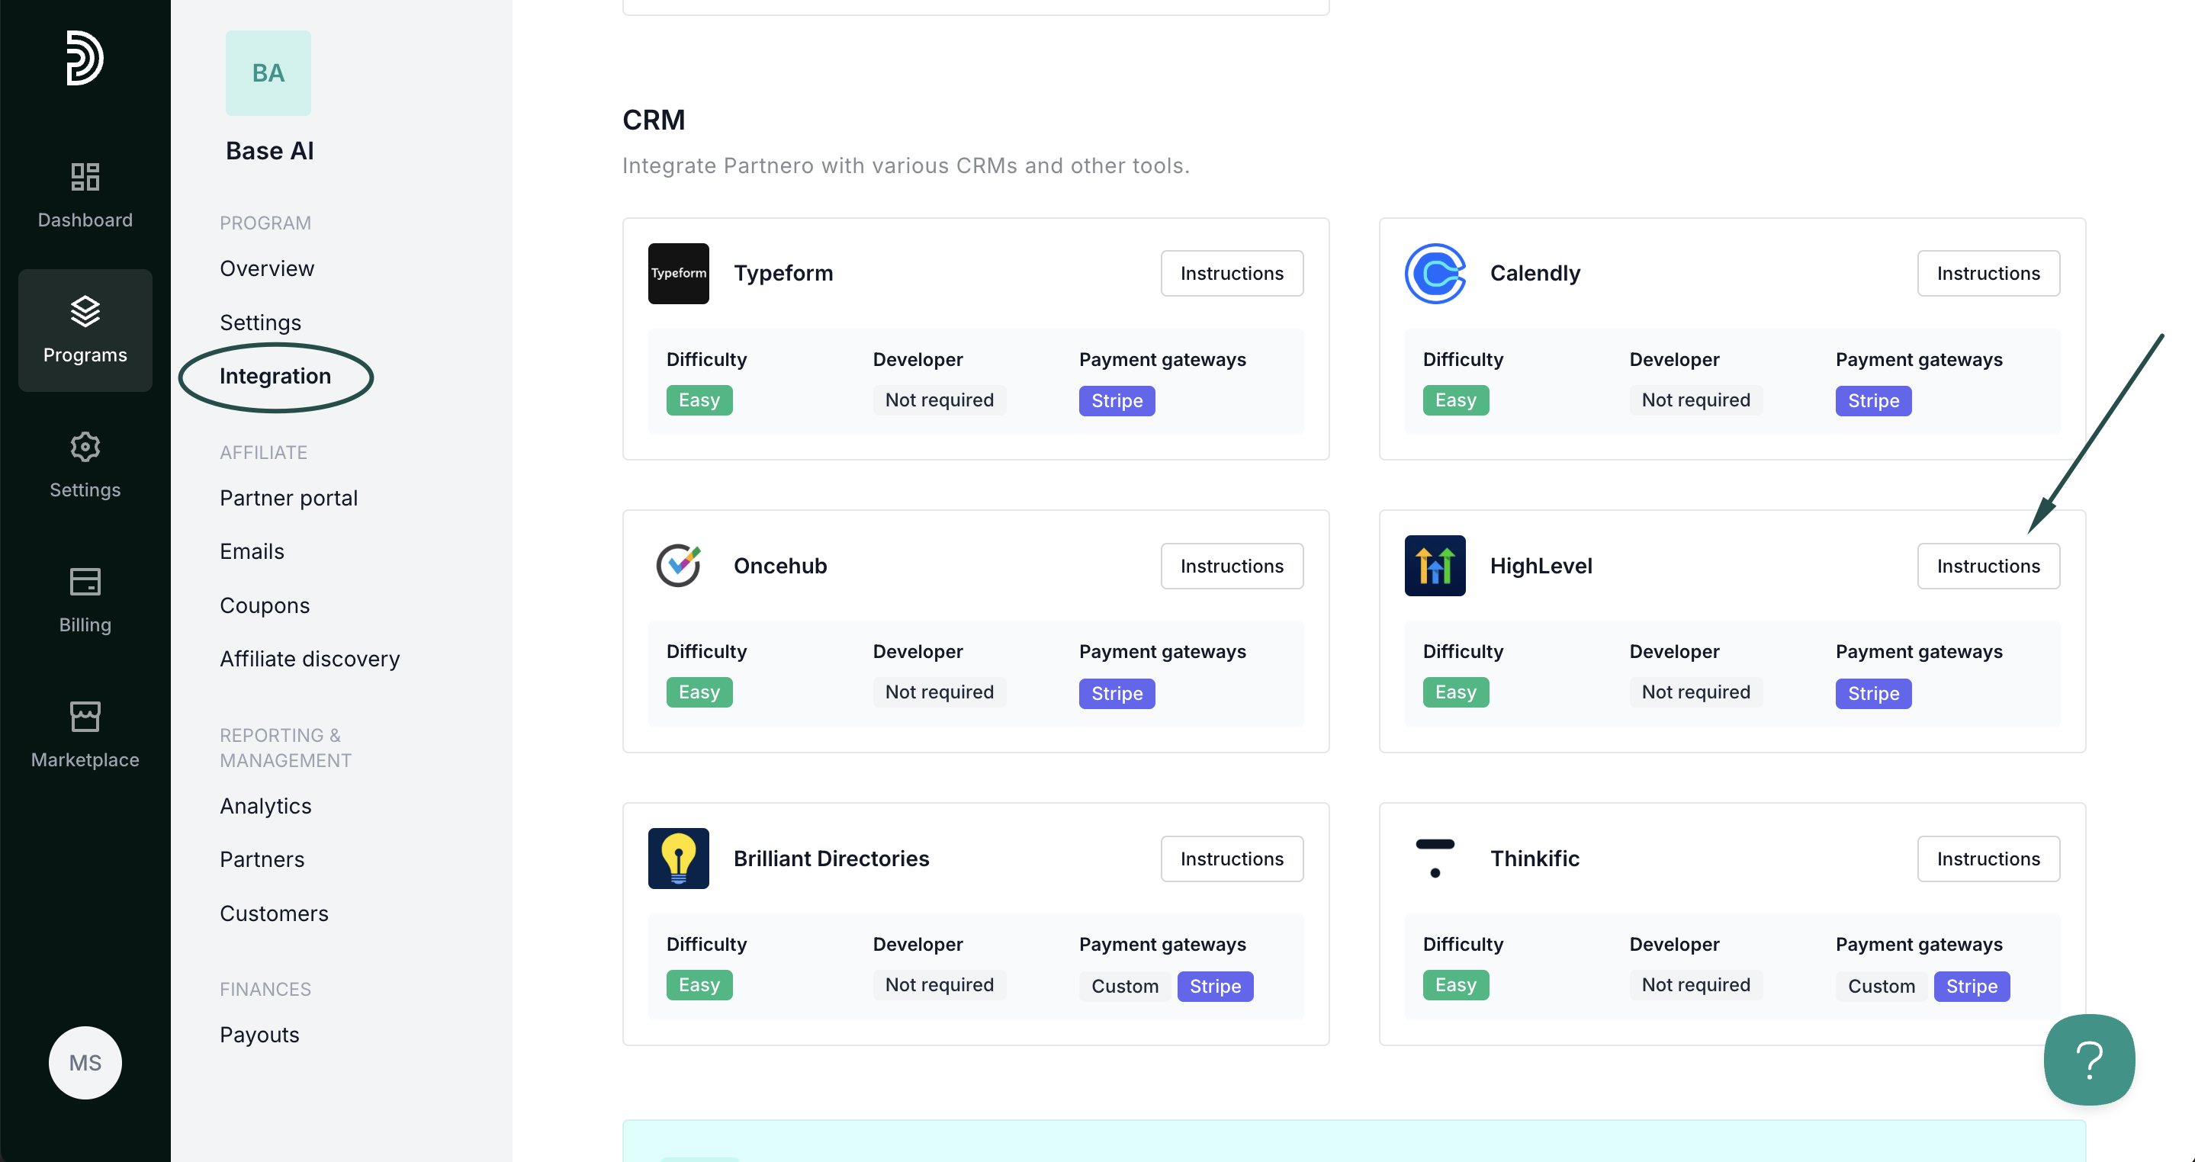The width and height of the screenshot is (2195, 1162).
Task: Open the Partner portal page
Action: tap(289, 499)
